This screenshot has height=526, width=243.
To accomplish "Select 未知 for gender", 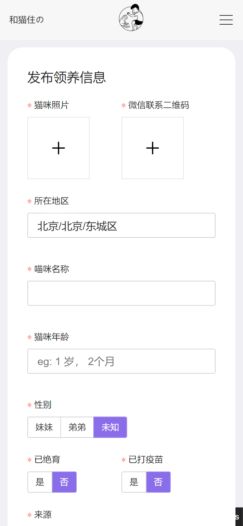I will coord(110,427).
